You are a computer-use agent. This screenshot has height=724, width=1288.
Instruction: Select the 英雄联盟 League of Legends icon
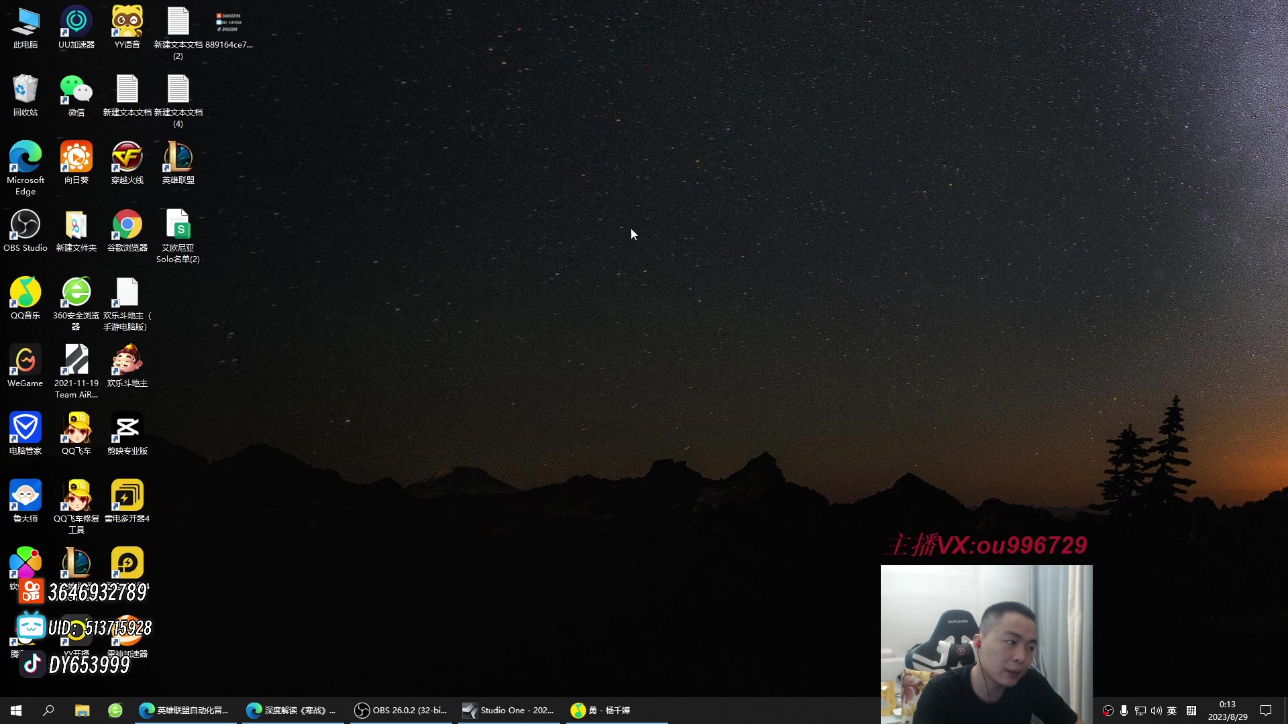click(x=178, y=158)
